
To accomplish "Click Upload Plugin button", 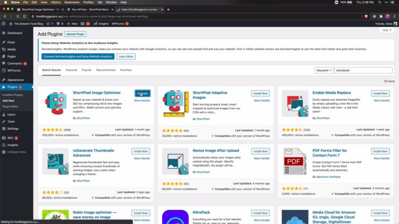I will click(75, 34).
